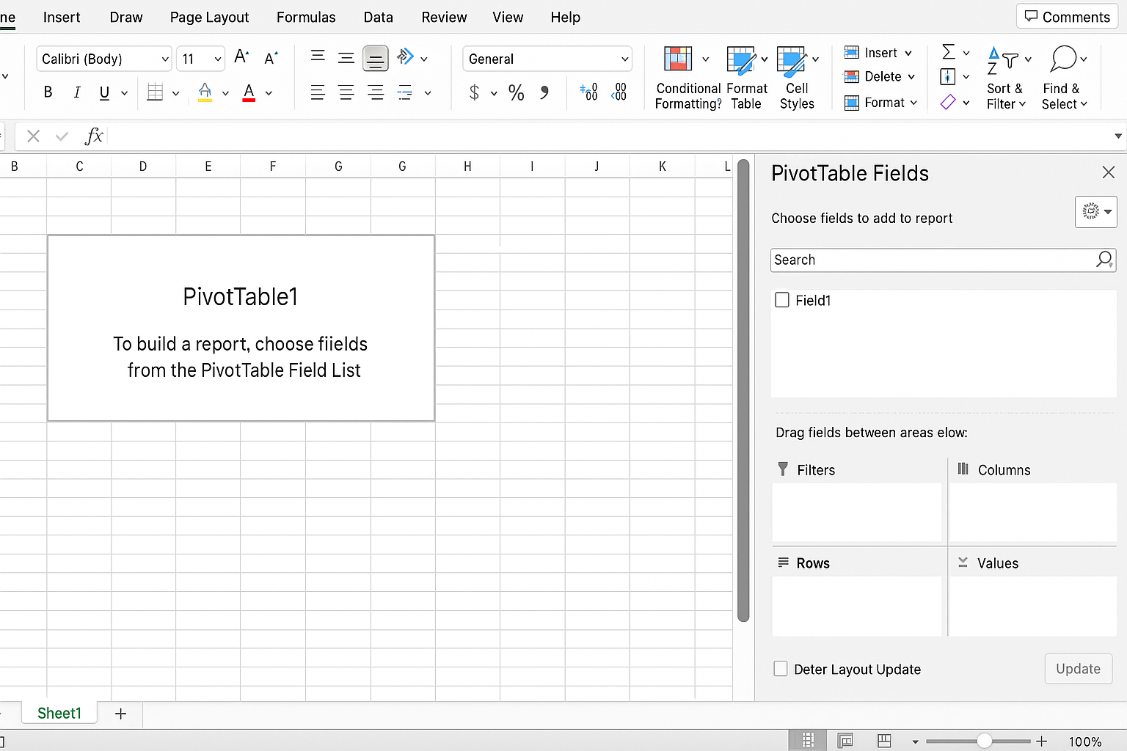Image resolution: width=1127 pixels, height=751 pixels.
Task: Toggle Bold formatting
Action: click(48, 92)
